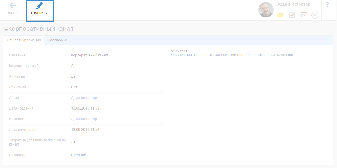The width and height of the screenshot is (337, 168).
Task: Open the calendar icon in header
Action: point(303,15)
